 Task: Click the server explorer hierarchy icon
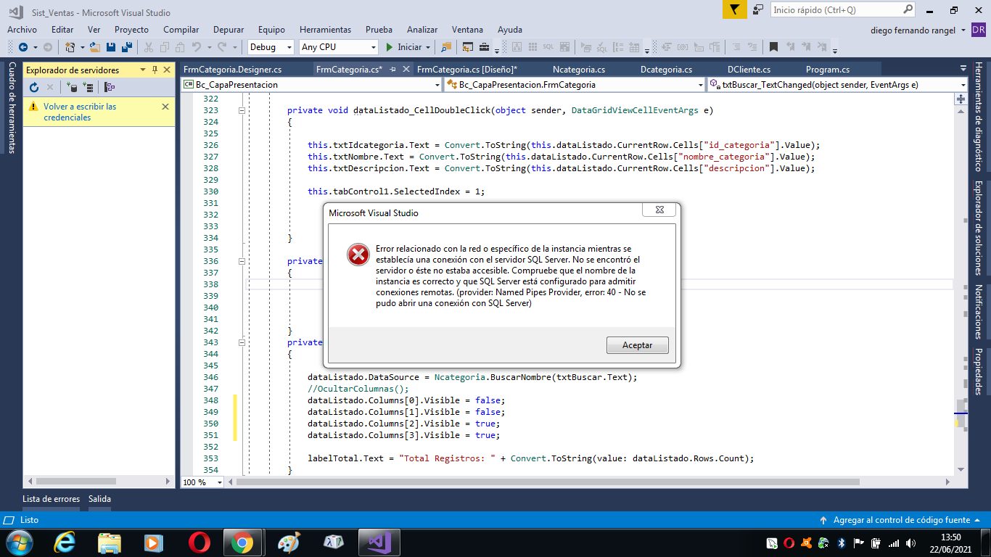(x=110, y=87)
